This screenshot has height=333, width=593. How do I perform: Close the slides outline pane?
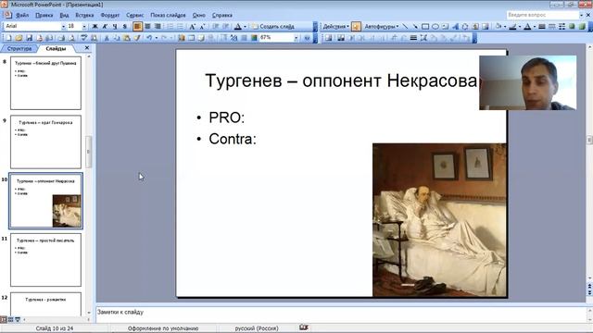click(87, 48)
